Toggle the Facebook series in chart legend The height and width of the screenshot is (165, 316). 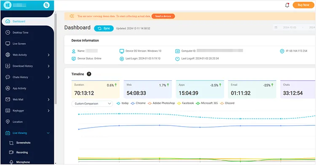(185, 103)
